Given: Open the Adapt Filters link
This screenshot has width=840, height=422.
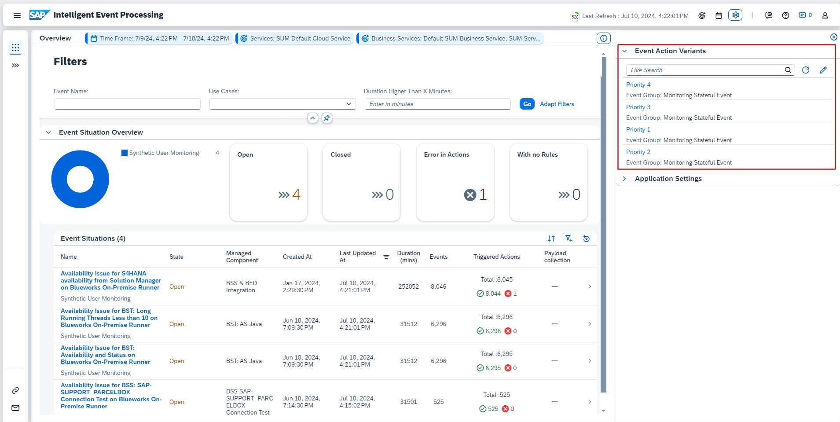Looking at the screenshot, I should [557, 104].
